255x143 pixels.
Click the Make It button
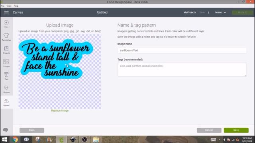pyautogui.click(x=242, y=12)
